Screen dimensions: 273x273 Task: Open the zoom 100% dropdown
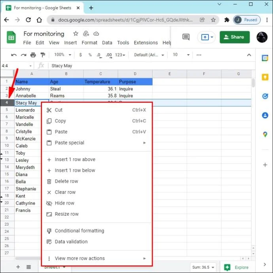[63, 55]
